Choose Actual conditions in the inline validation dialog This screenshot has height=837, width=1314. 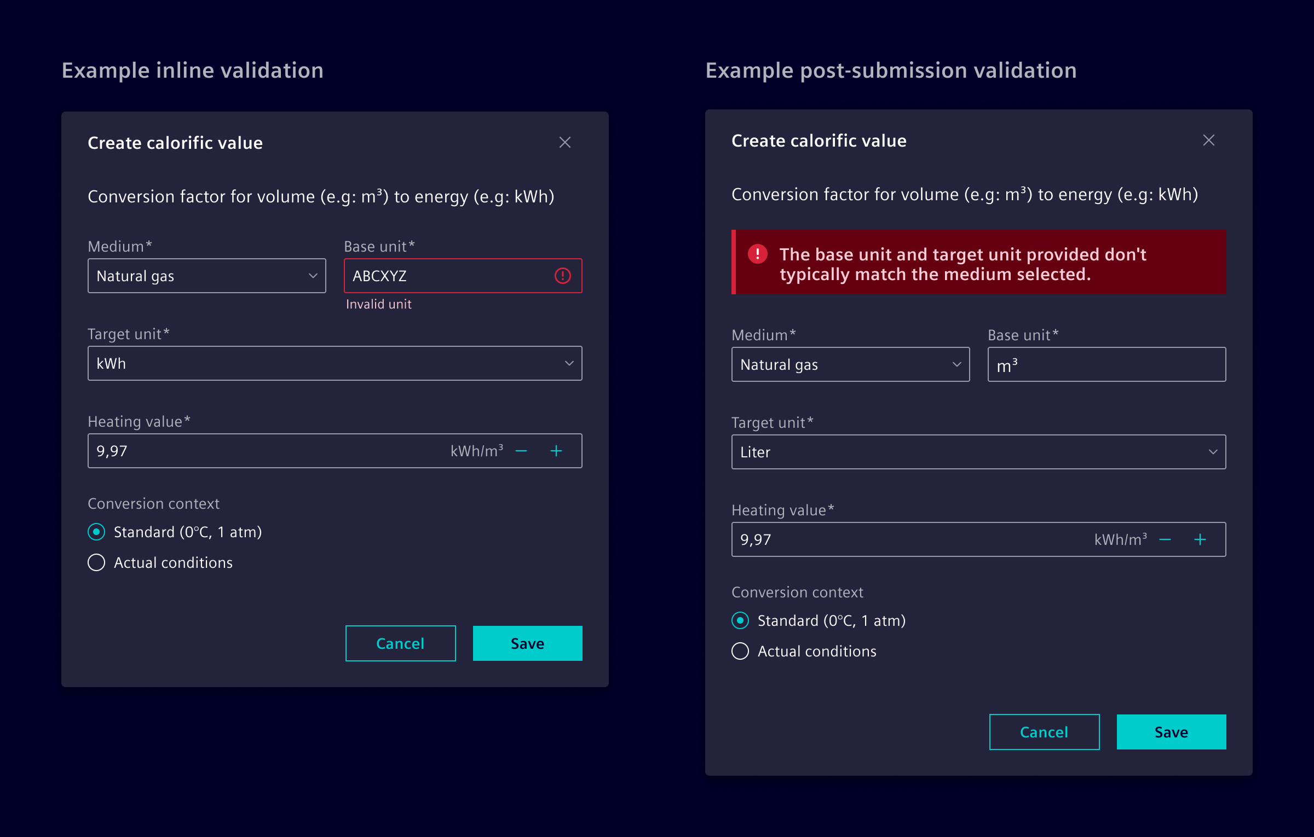click(x=96, y=562)
